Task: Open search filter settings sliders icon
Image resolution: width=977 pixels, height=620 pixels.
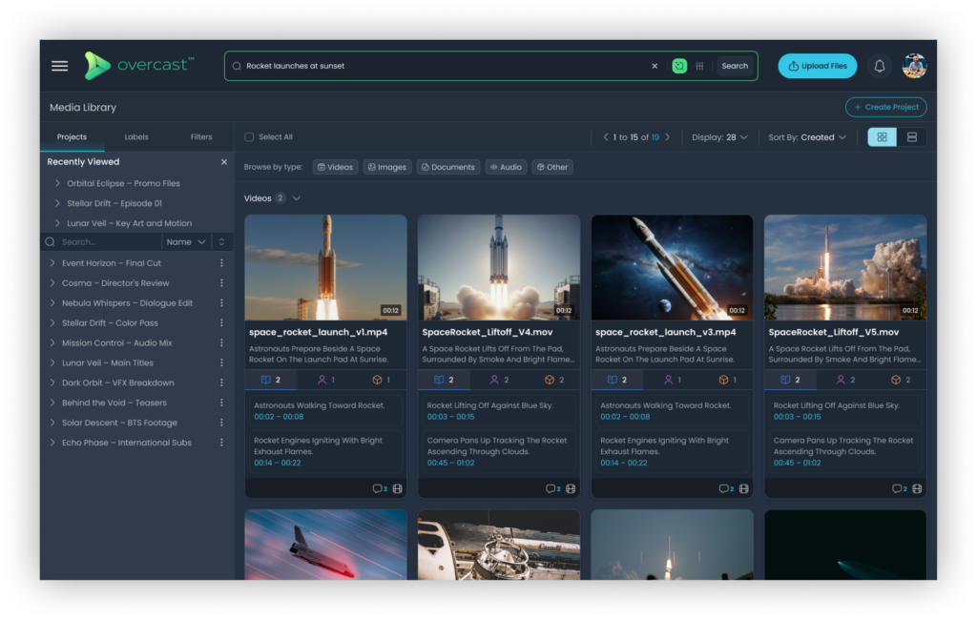Action: pos(700,66)
